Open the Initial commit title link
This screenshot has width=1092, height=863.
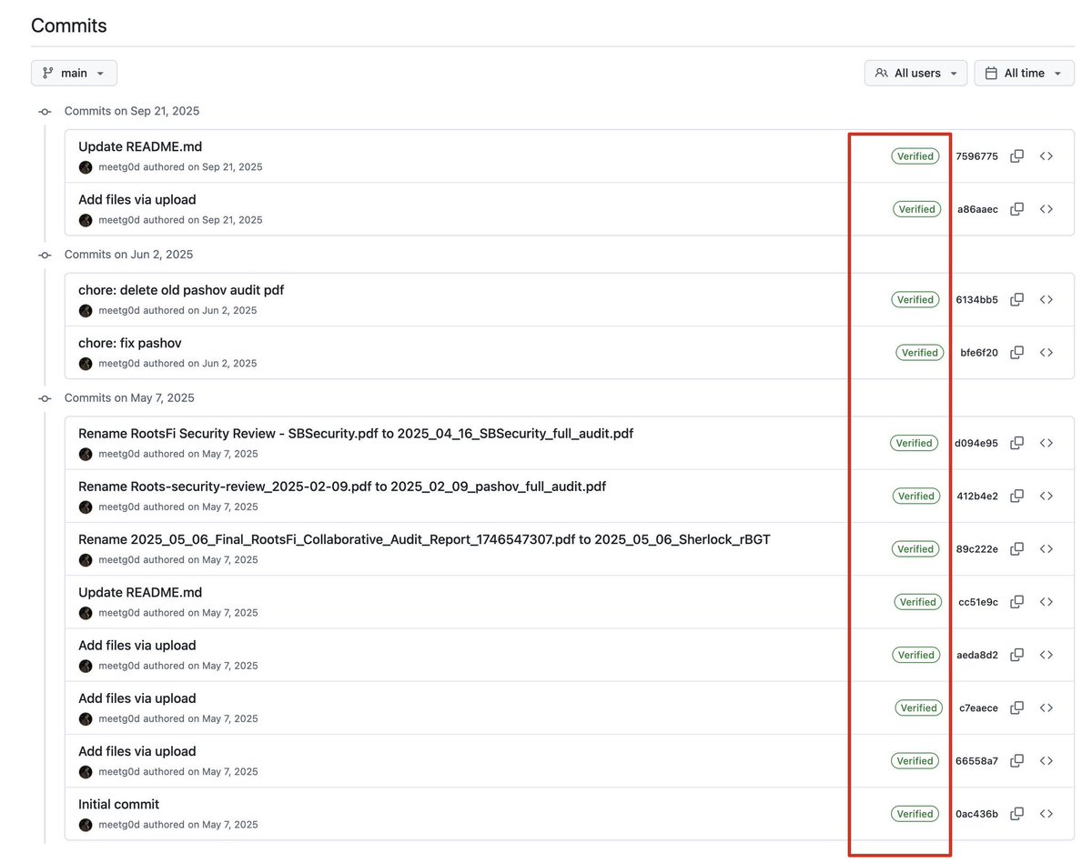click(118, 804)
